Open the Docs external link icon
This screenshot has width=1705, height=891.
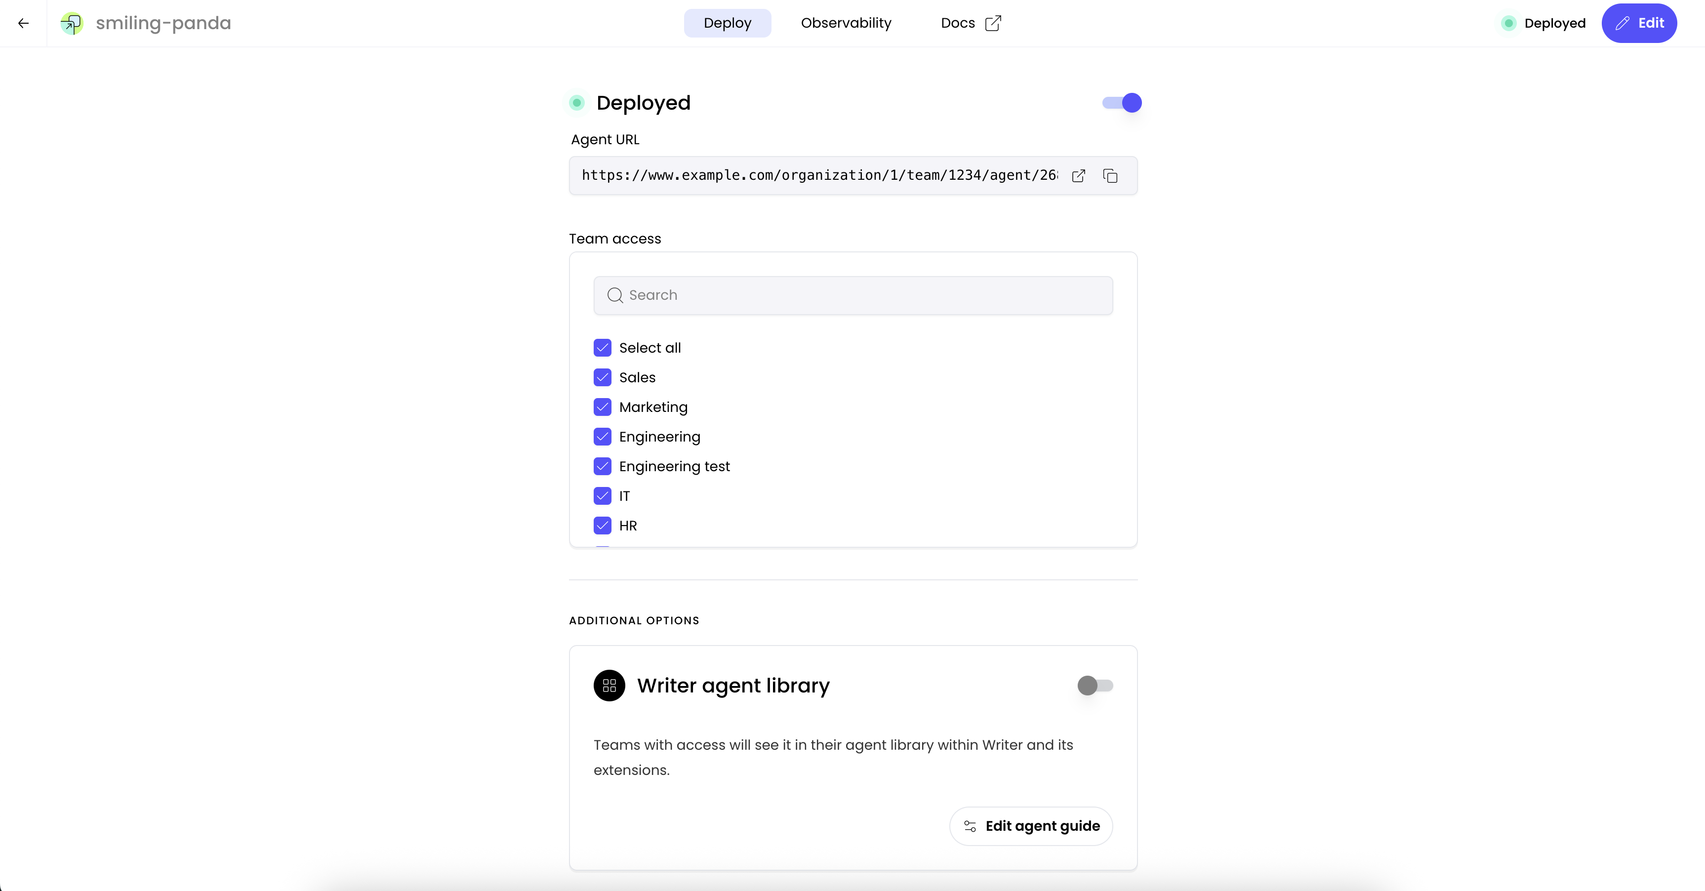[993, 23]
